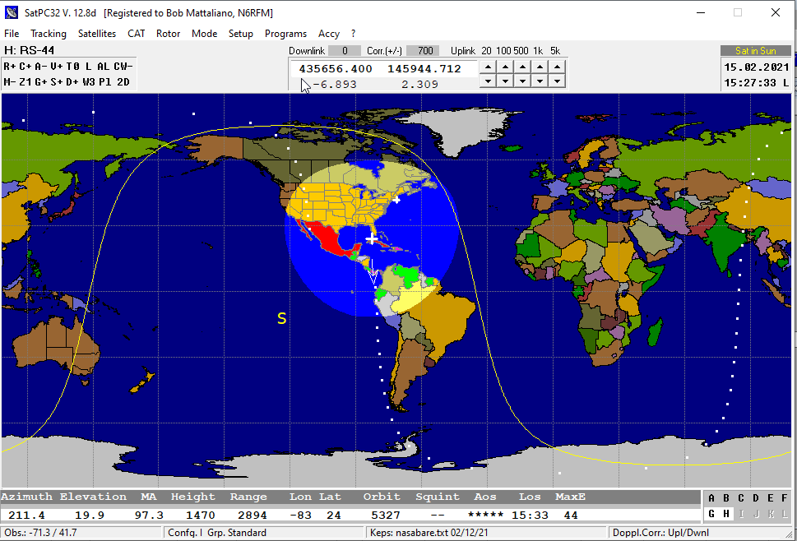Click the downlink frequency 435656.400
797x541 pixels.
point(336,68)
